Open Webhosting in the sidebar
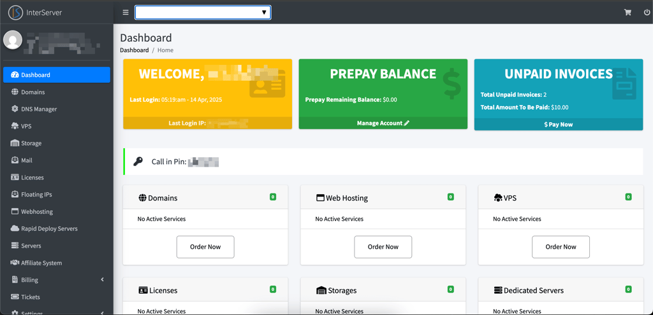The image size is (653, 315). [x=57, y=211]
